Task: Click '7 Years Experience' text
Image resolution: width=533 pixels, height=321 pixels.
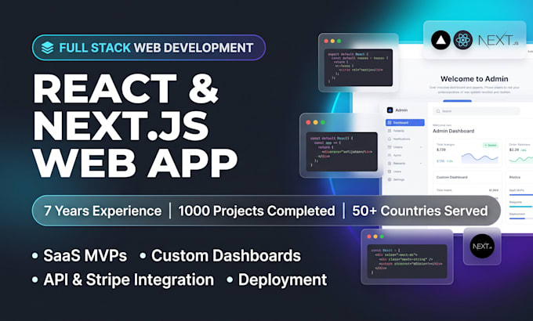Action: pyautogui.click(x=103, y=211)
